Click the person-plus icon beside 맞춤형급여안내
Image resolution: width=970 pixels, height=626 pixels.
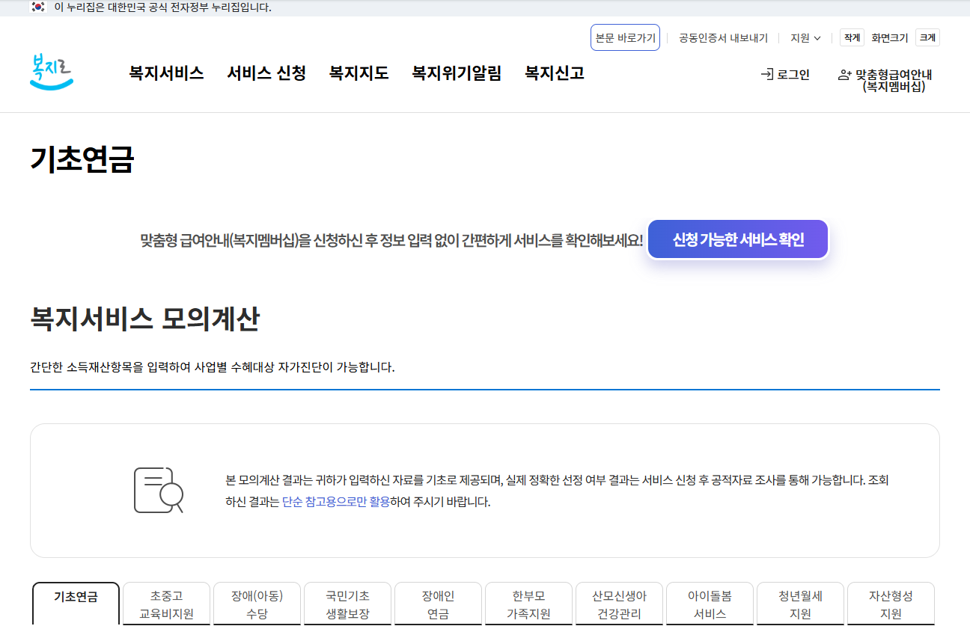coord(845,75)
